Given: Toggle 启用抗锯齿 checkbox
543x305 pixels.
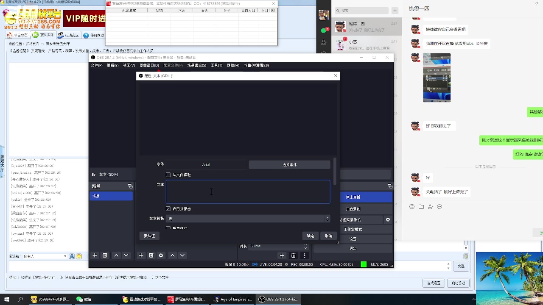Looking at the screenshot, I should pos(168,209).
